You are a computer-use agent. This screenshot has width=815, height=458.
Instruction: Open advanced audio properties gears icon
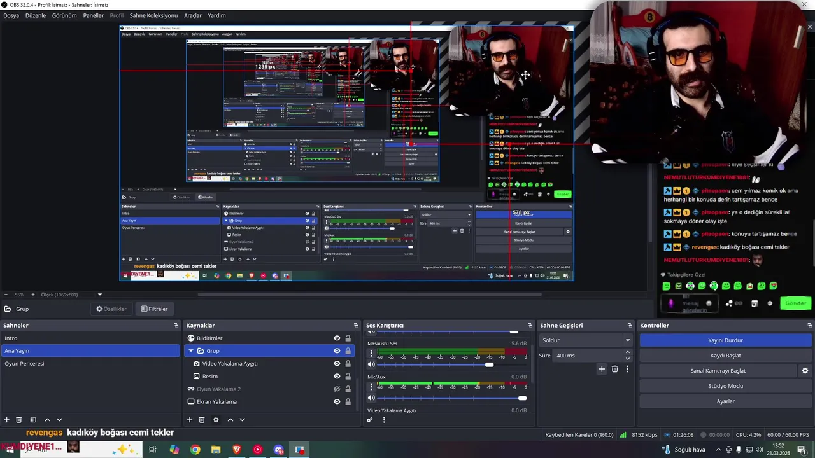click(370, 420)
